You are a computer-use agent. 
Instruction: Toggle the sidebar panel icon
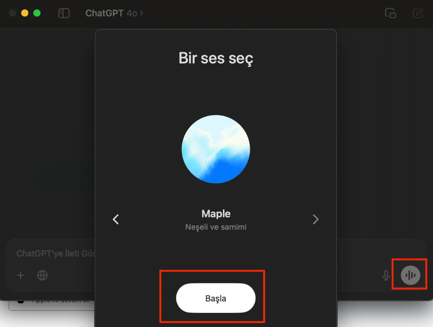pyautogui.click(x=64, y=13)
